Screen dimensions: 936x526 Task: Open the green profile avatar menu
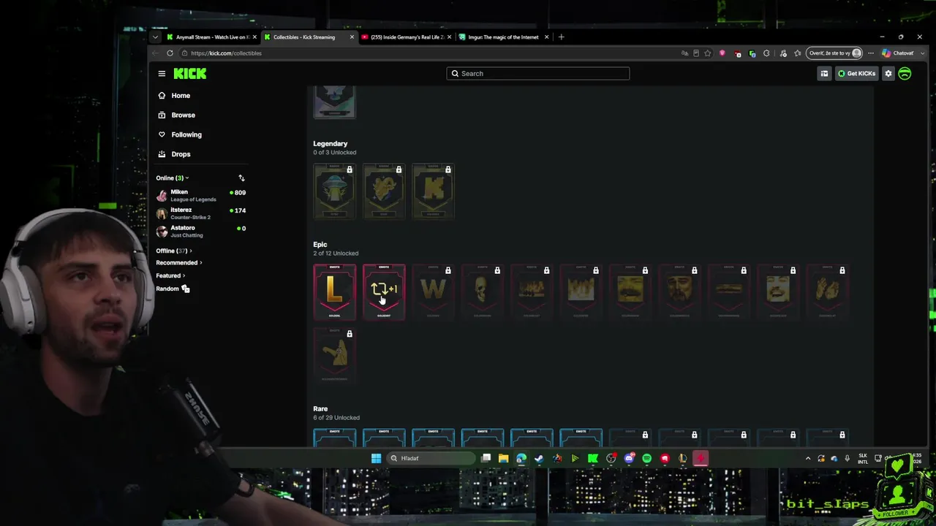pyautogui.click(x=905, y=73)
